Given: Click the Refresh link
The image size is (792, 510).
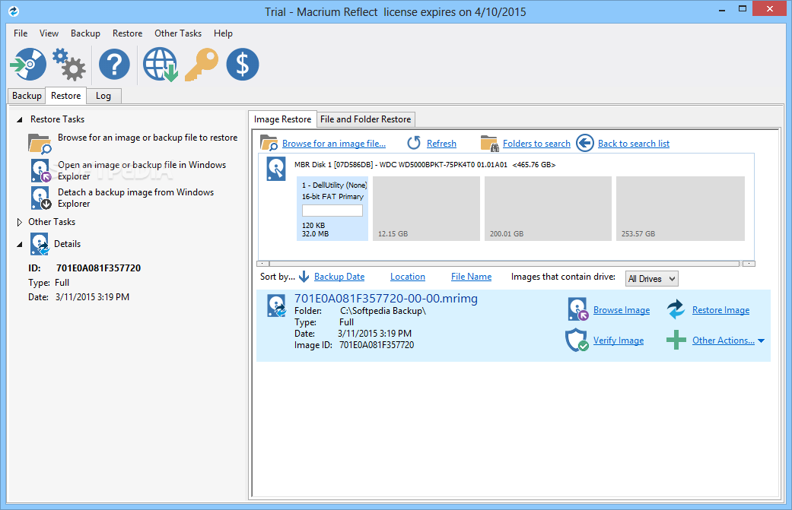Looking at the screenshot, I should pos(441,143).
